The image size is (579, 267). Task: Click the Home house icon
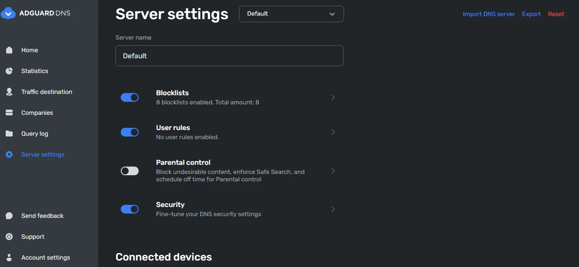pyautogui.click(x=9, y=50)
